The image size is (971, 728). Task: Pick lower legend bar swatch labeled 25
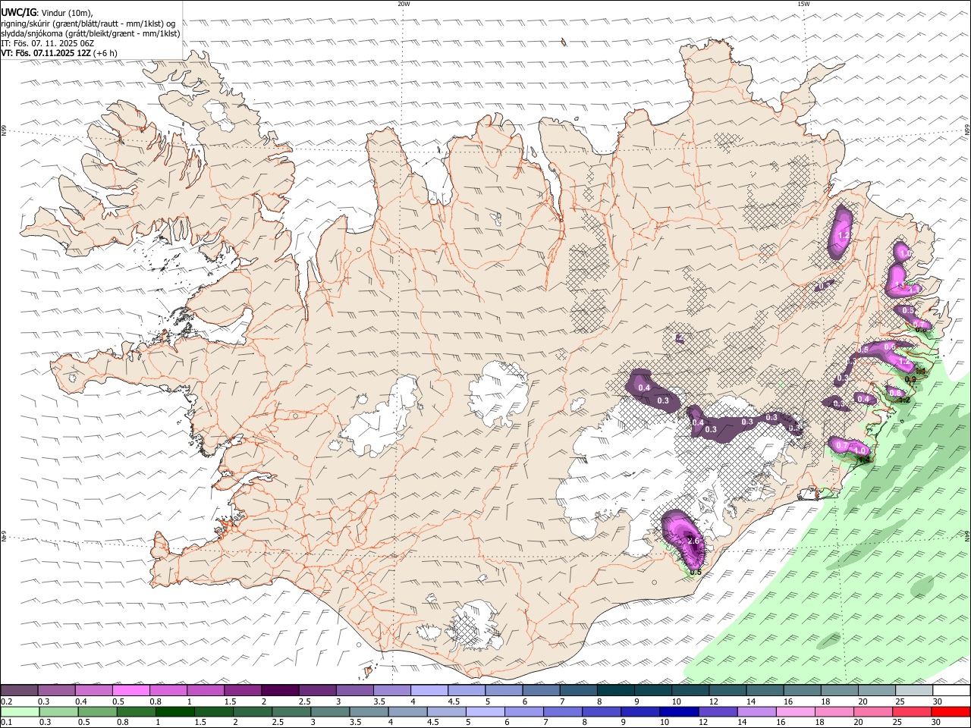click(913, 712)
